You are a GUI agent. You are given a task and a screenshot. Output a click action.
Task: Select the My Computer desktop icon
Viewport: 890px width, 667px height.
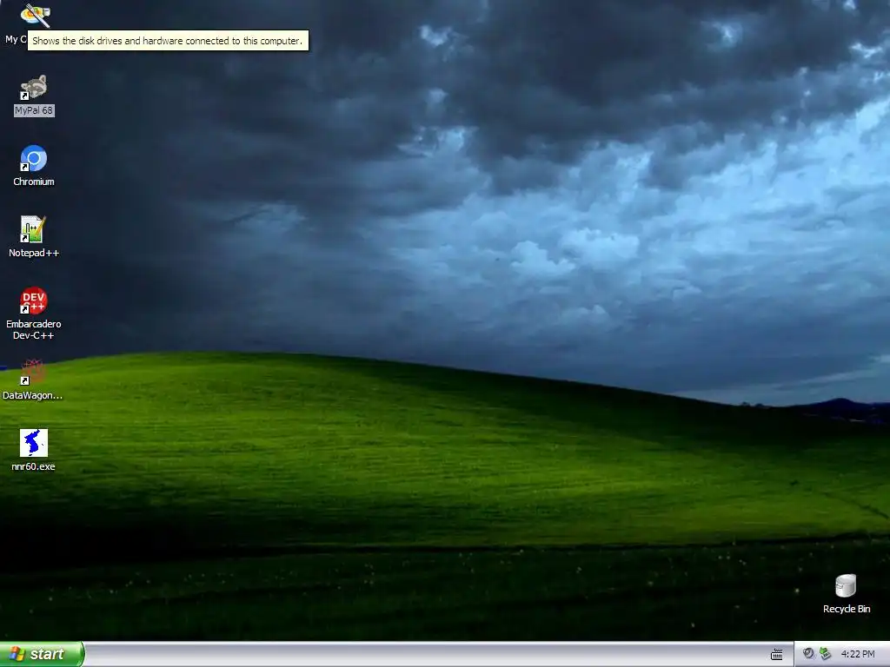coord(34,16)
